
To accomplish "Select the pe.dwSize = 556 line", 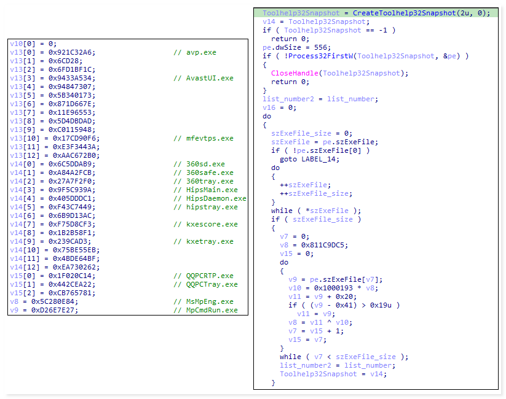I will coord(288,47).
